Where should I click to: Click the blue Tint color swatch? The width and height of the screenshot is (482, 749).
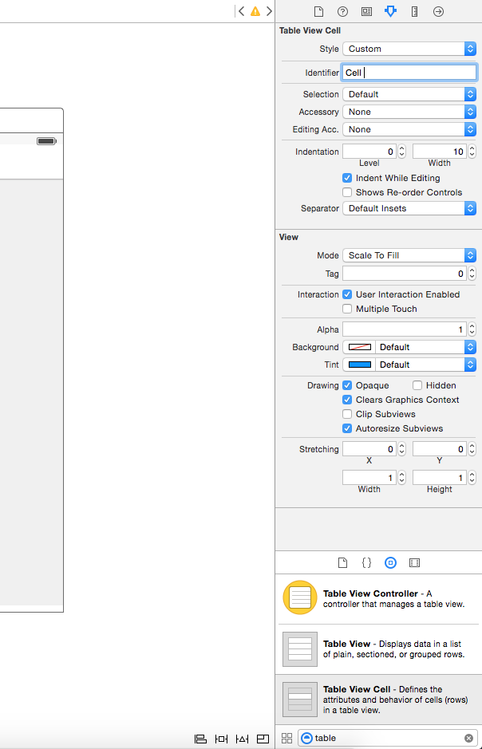point(360,365)
